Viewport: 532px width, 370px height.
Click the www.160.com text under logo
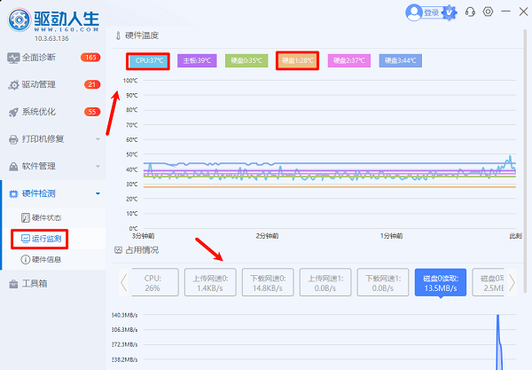(66, 29)
